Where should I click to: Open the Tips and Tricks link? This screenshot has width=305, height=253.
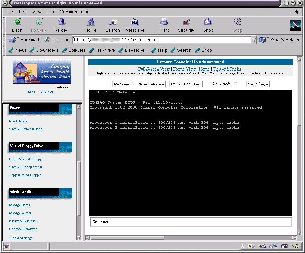pyautogui.click(x=227, y=69)
